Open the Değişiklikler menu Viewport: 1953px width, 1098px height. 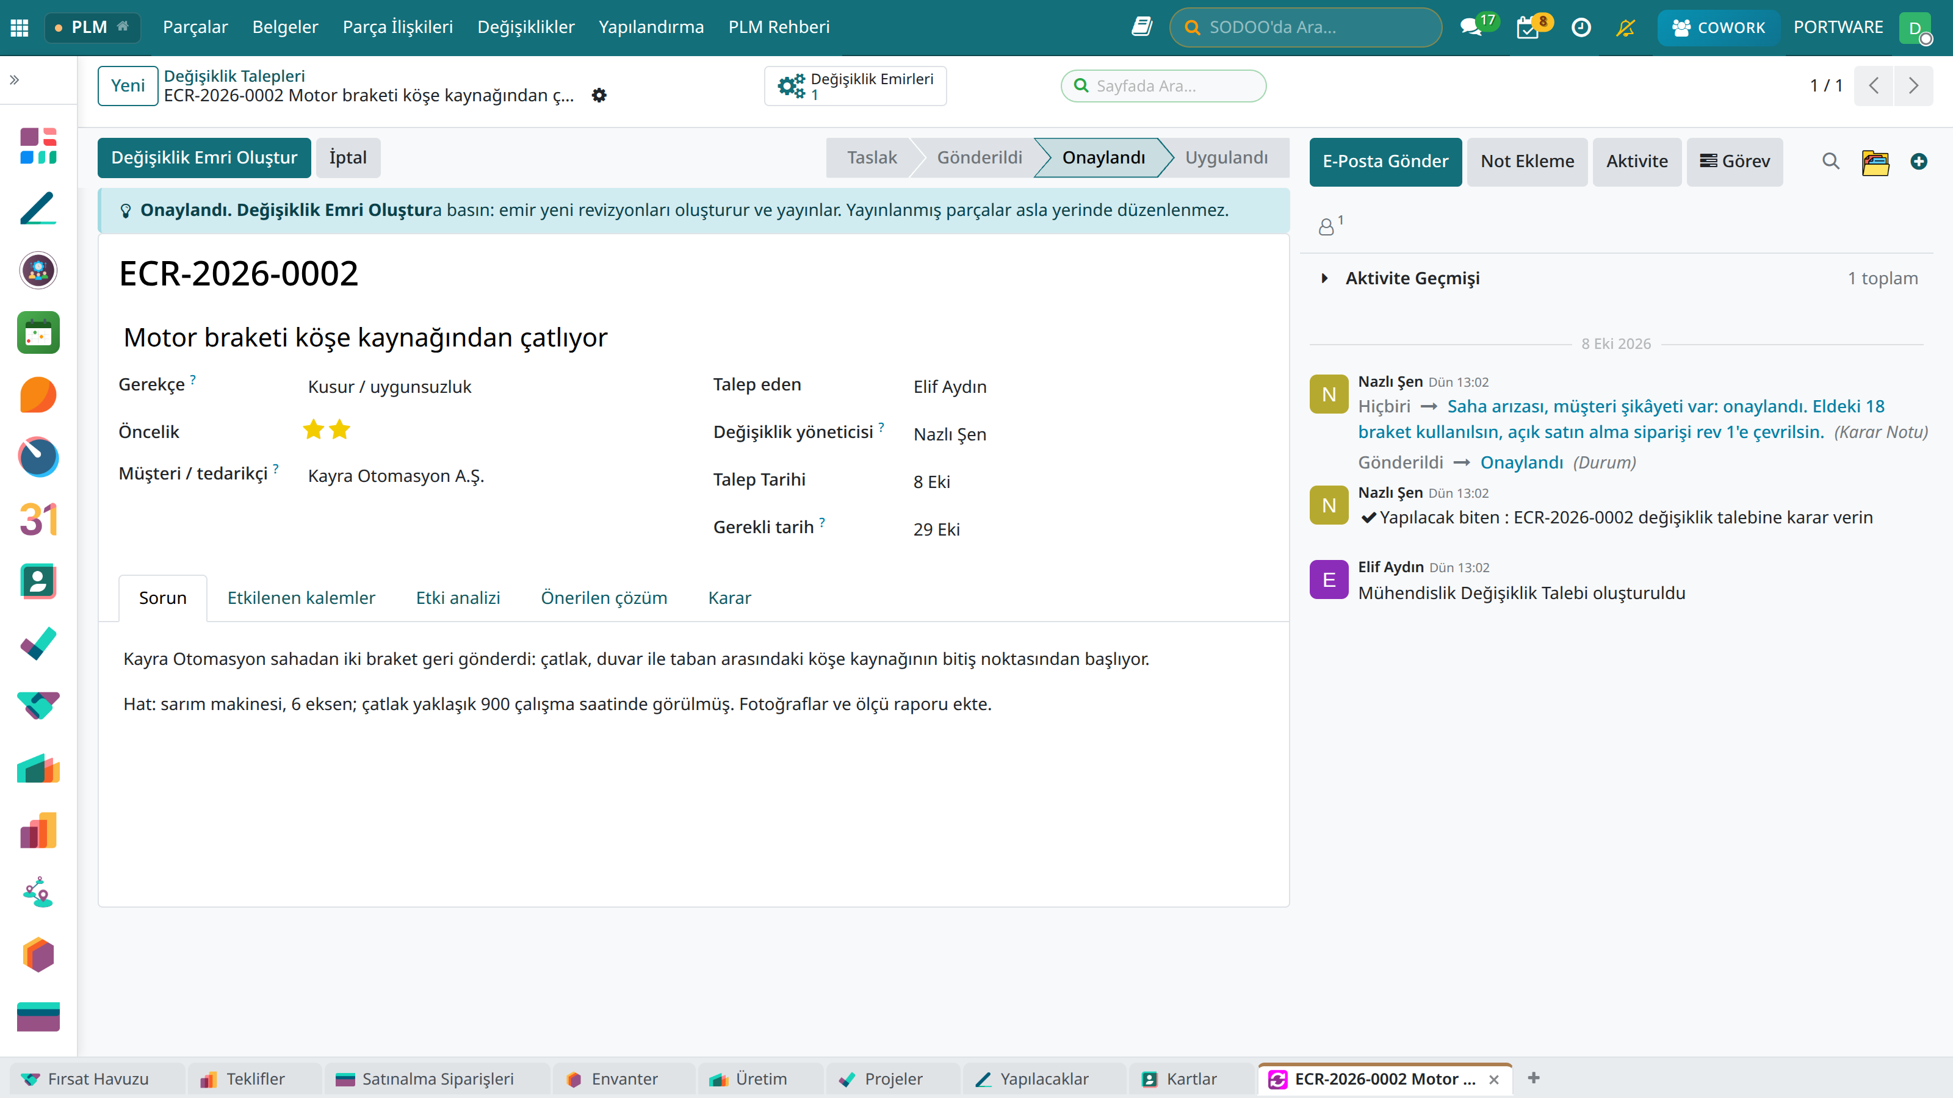[x=525, y=27]
